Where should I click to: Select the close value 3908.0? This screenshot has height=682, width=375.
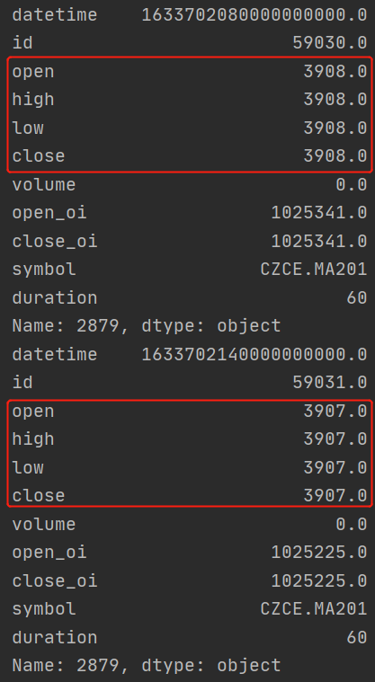click(335, 156)
